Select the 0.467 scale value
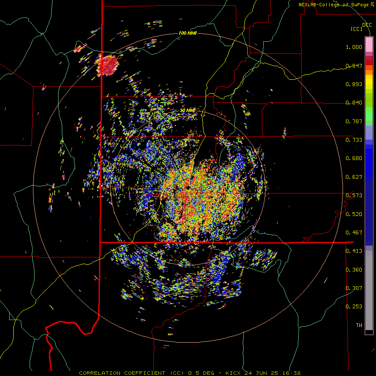Image resolution: width=376 pixels, height=376 pixels. [354, 233]
